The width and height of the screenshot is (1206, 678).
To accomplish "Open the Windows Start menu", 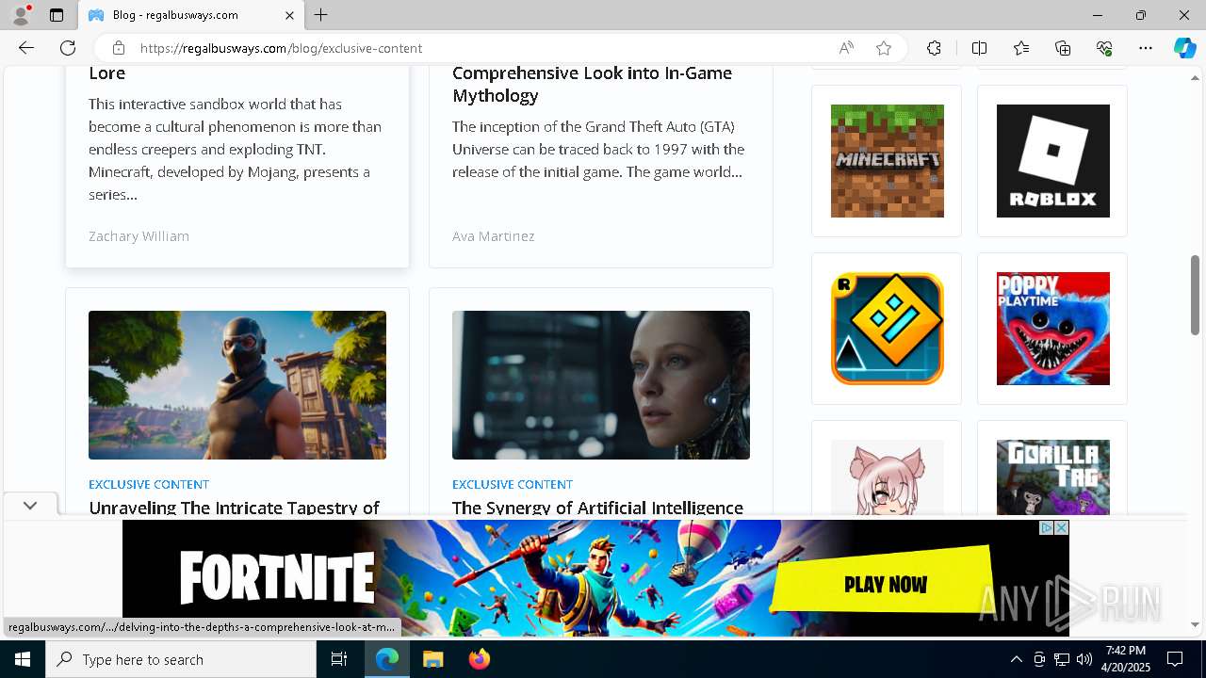I will [x=23, y=659].
